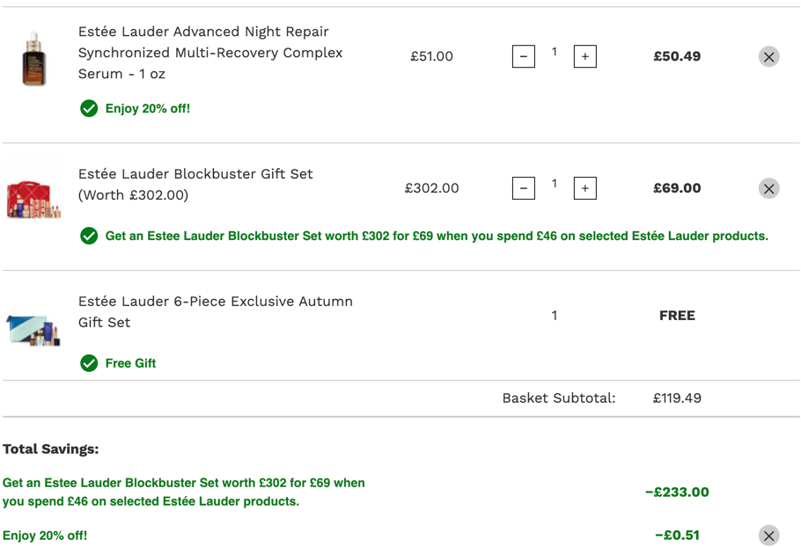The image size is (801, 547).
Task: Click green check icon beside Blockbuster offer
Action: (89, 236)
